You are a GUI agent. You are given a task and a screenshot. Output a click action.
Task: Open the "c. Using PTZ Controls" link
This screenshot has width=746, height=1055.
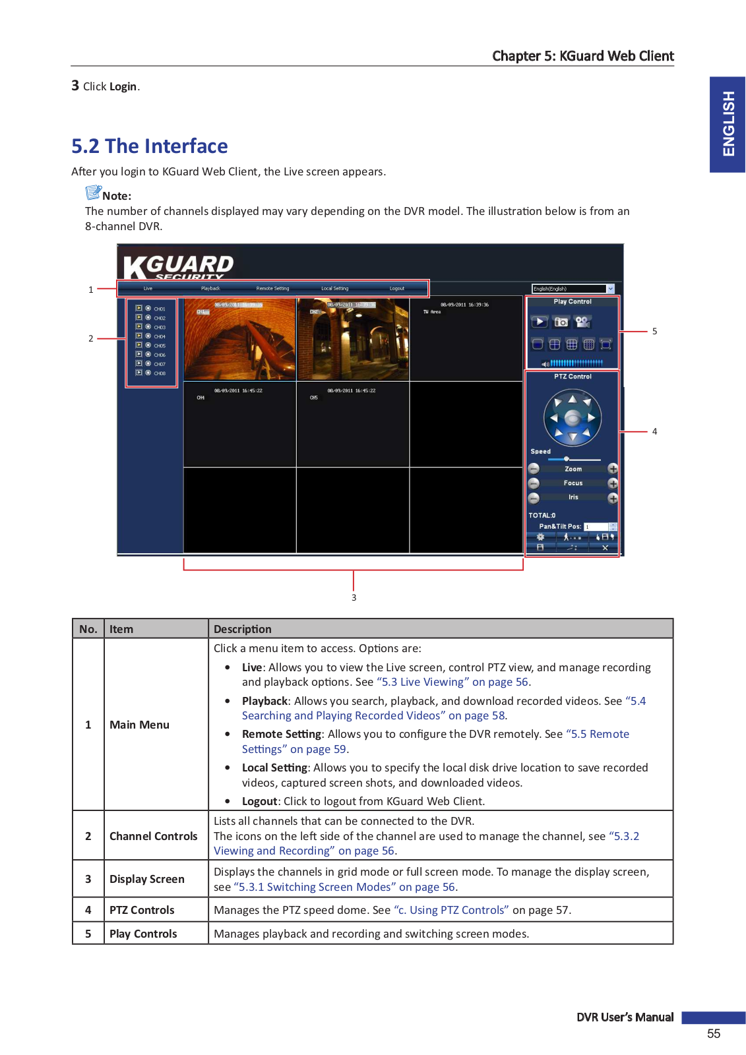coord(451,910)
